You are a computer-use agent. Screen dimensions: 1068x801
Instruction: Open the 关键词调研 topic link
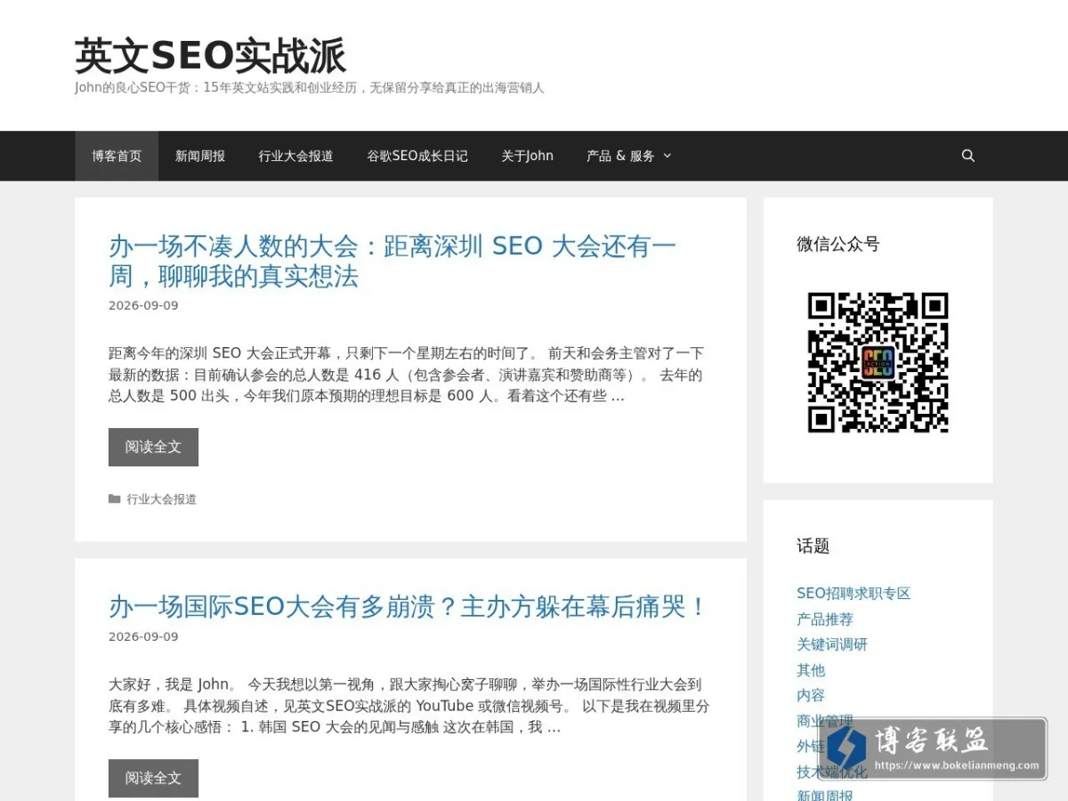tap(832, 644)
